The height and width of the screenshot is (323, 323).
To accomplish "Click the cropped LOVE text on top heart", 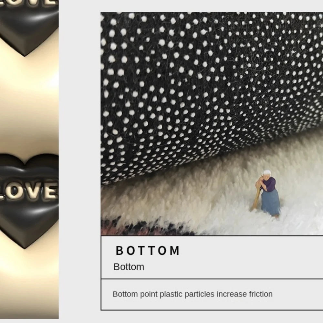I will coord(29,3).
